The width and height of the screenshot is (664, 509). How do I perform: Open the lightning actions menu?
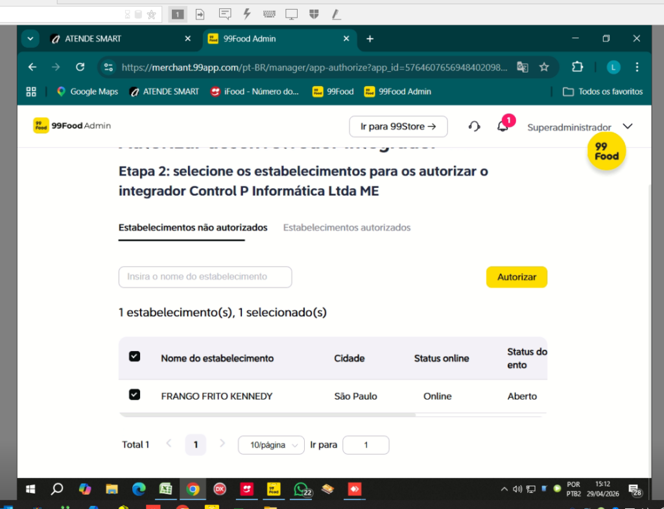click(x=247, y=14)
